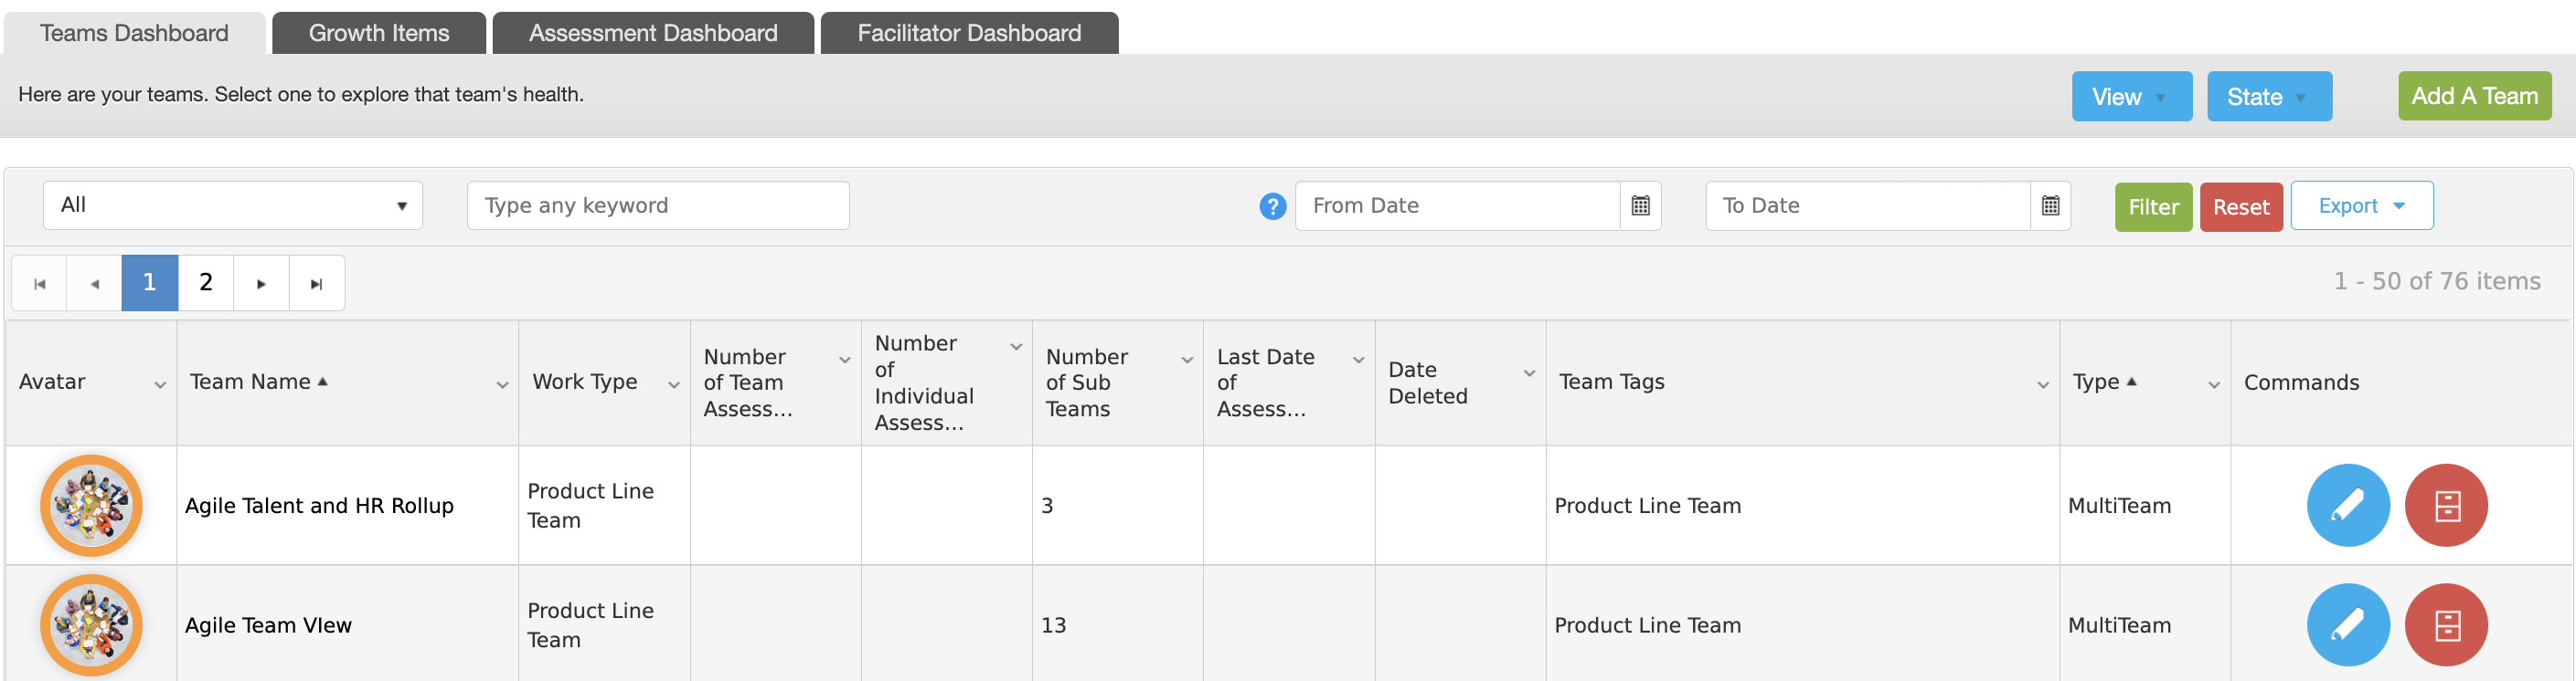Switch to the Assessment Dashboard tab
This screenshot has height=681, width=2576.
[x=653, y=33]
